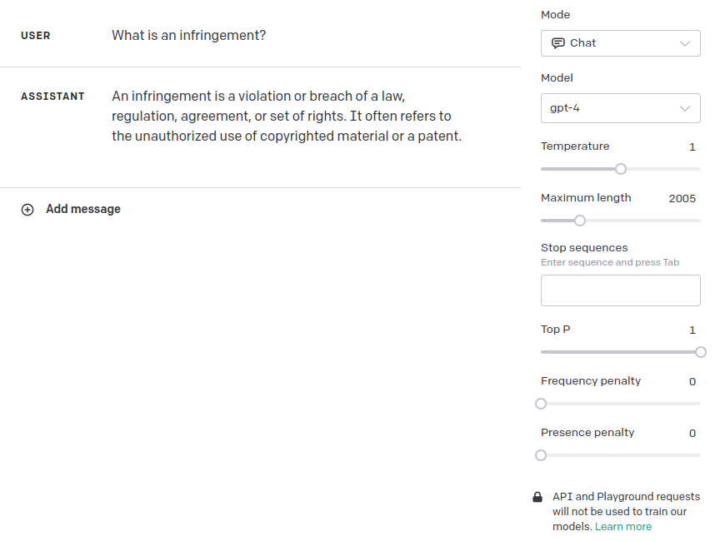Click the Top P value field
715x541 pixels.
(692, 330)
